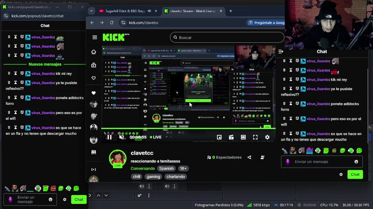Click virus_lisardo on 'ya te pusiste' in popout
Image resolution: width=373 pixels, height=209 pixels.
pos(43,83)
